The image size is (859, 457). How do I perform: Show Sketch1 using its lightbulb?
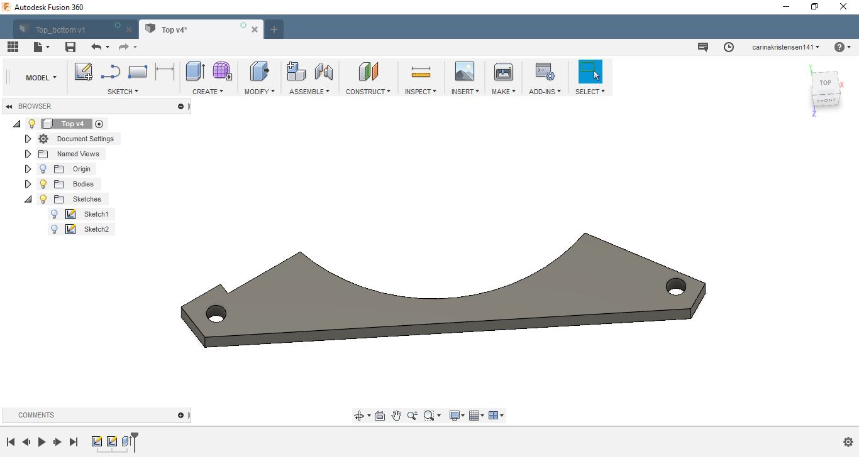pos(54,214)
